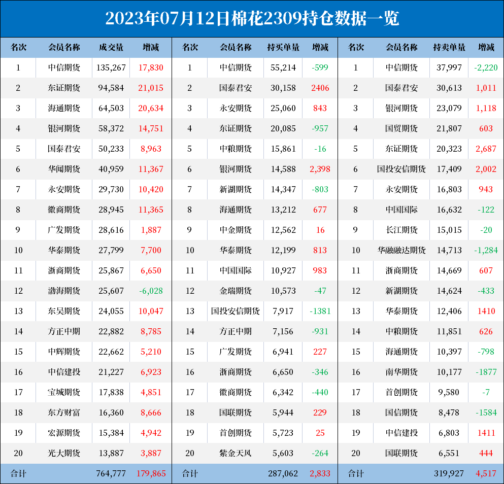Select long position value 7,917
The height and width of the screenshot is (484, 504).
point(283,311)
